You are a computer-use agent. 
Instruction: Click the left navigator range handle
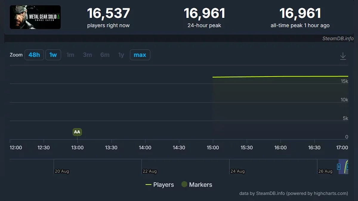[x=339, y=167]
